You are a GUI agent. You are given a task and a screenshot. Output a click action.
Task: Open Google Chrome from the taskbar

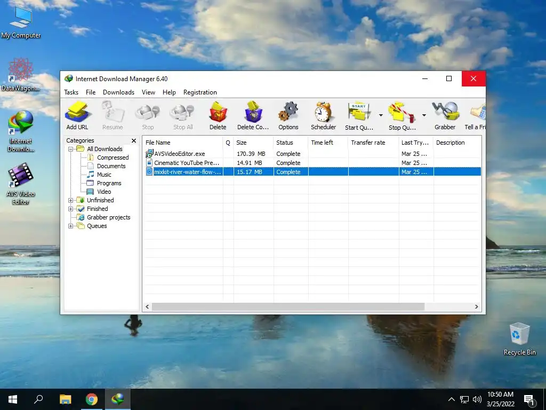[92, 399]
